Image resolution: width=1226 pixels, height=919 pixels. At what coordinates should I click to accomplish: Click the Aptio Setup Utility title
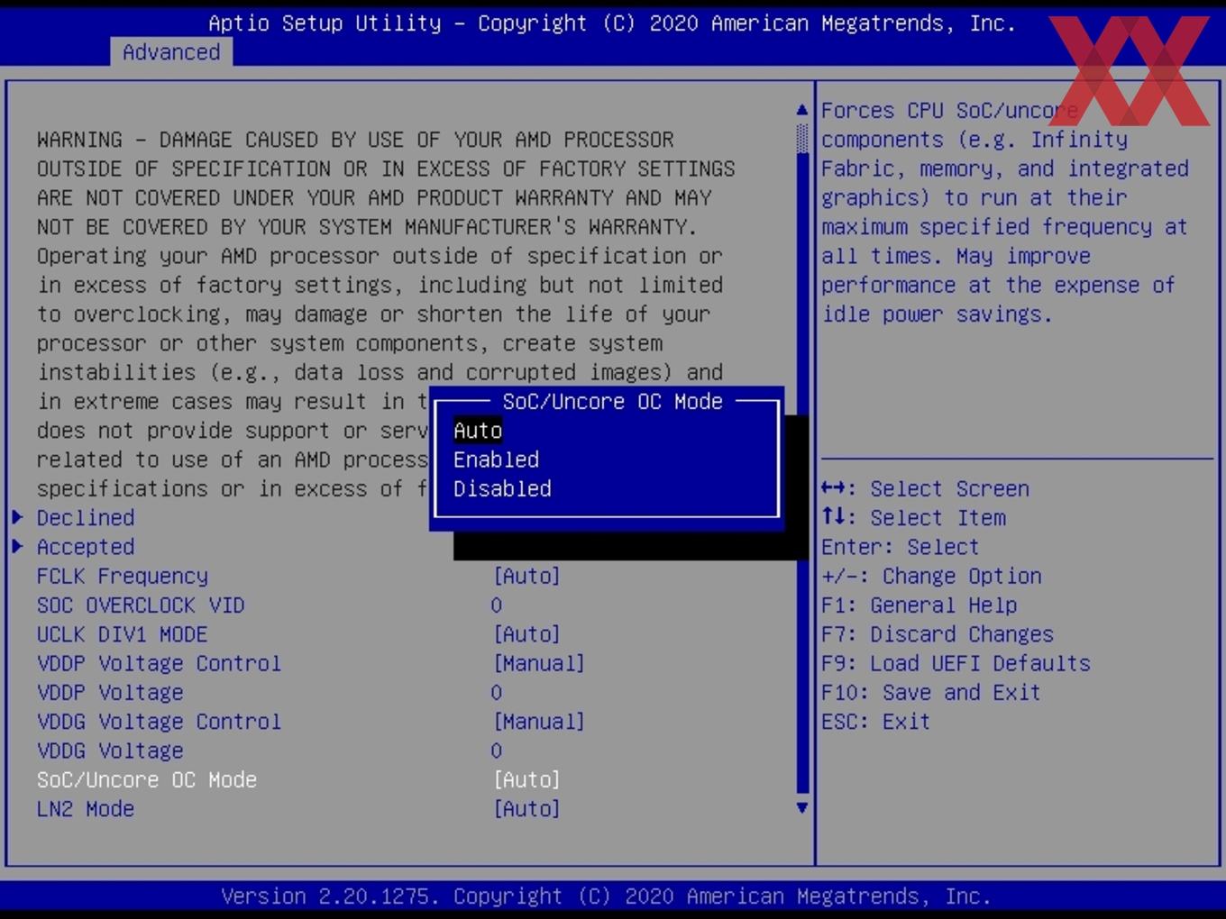tap(611, 23)
